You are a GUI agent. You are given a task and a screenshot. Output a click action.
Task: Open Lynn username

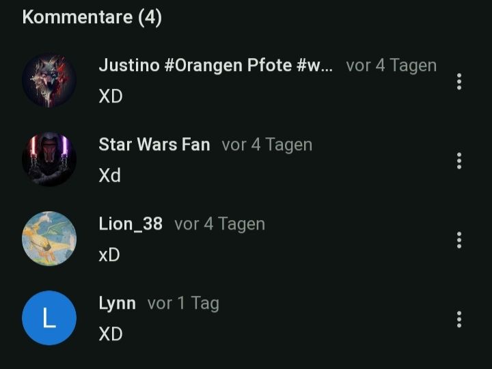(118, 303)
